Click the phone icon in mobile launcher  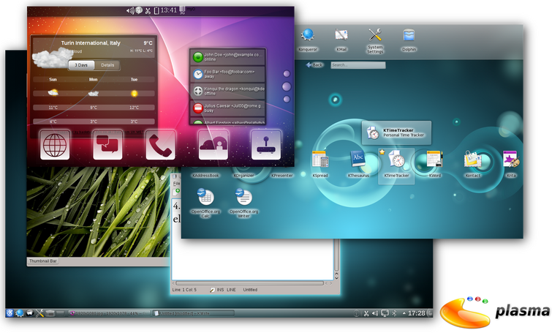pyautogui.click(x=161, y=145)
